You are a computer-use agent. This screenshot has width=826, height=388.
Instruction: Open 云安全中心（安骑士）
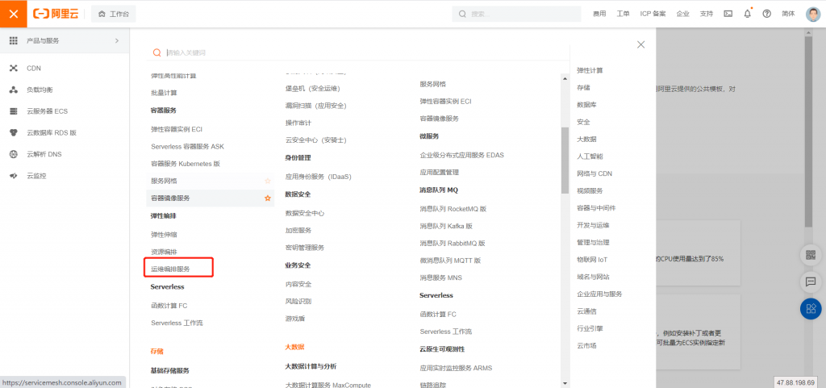315,140
